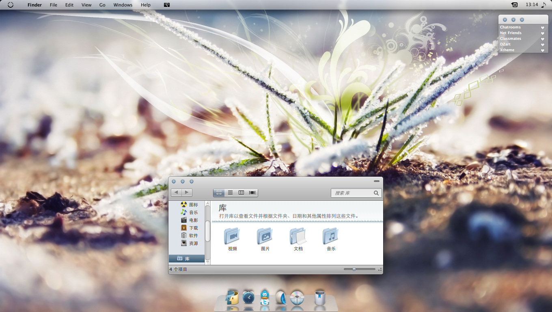
Task: Switch to column view mode
Action: (241, 193)
